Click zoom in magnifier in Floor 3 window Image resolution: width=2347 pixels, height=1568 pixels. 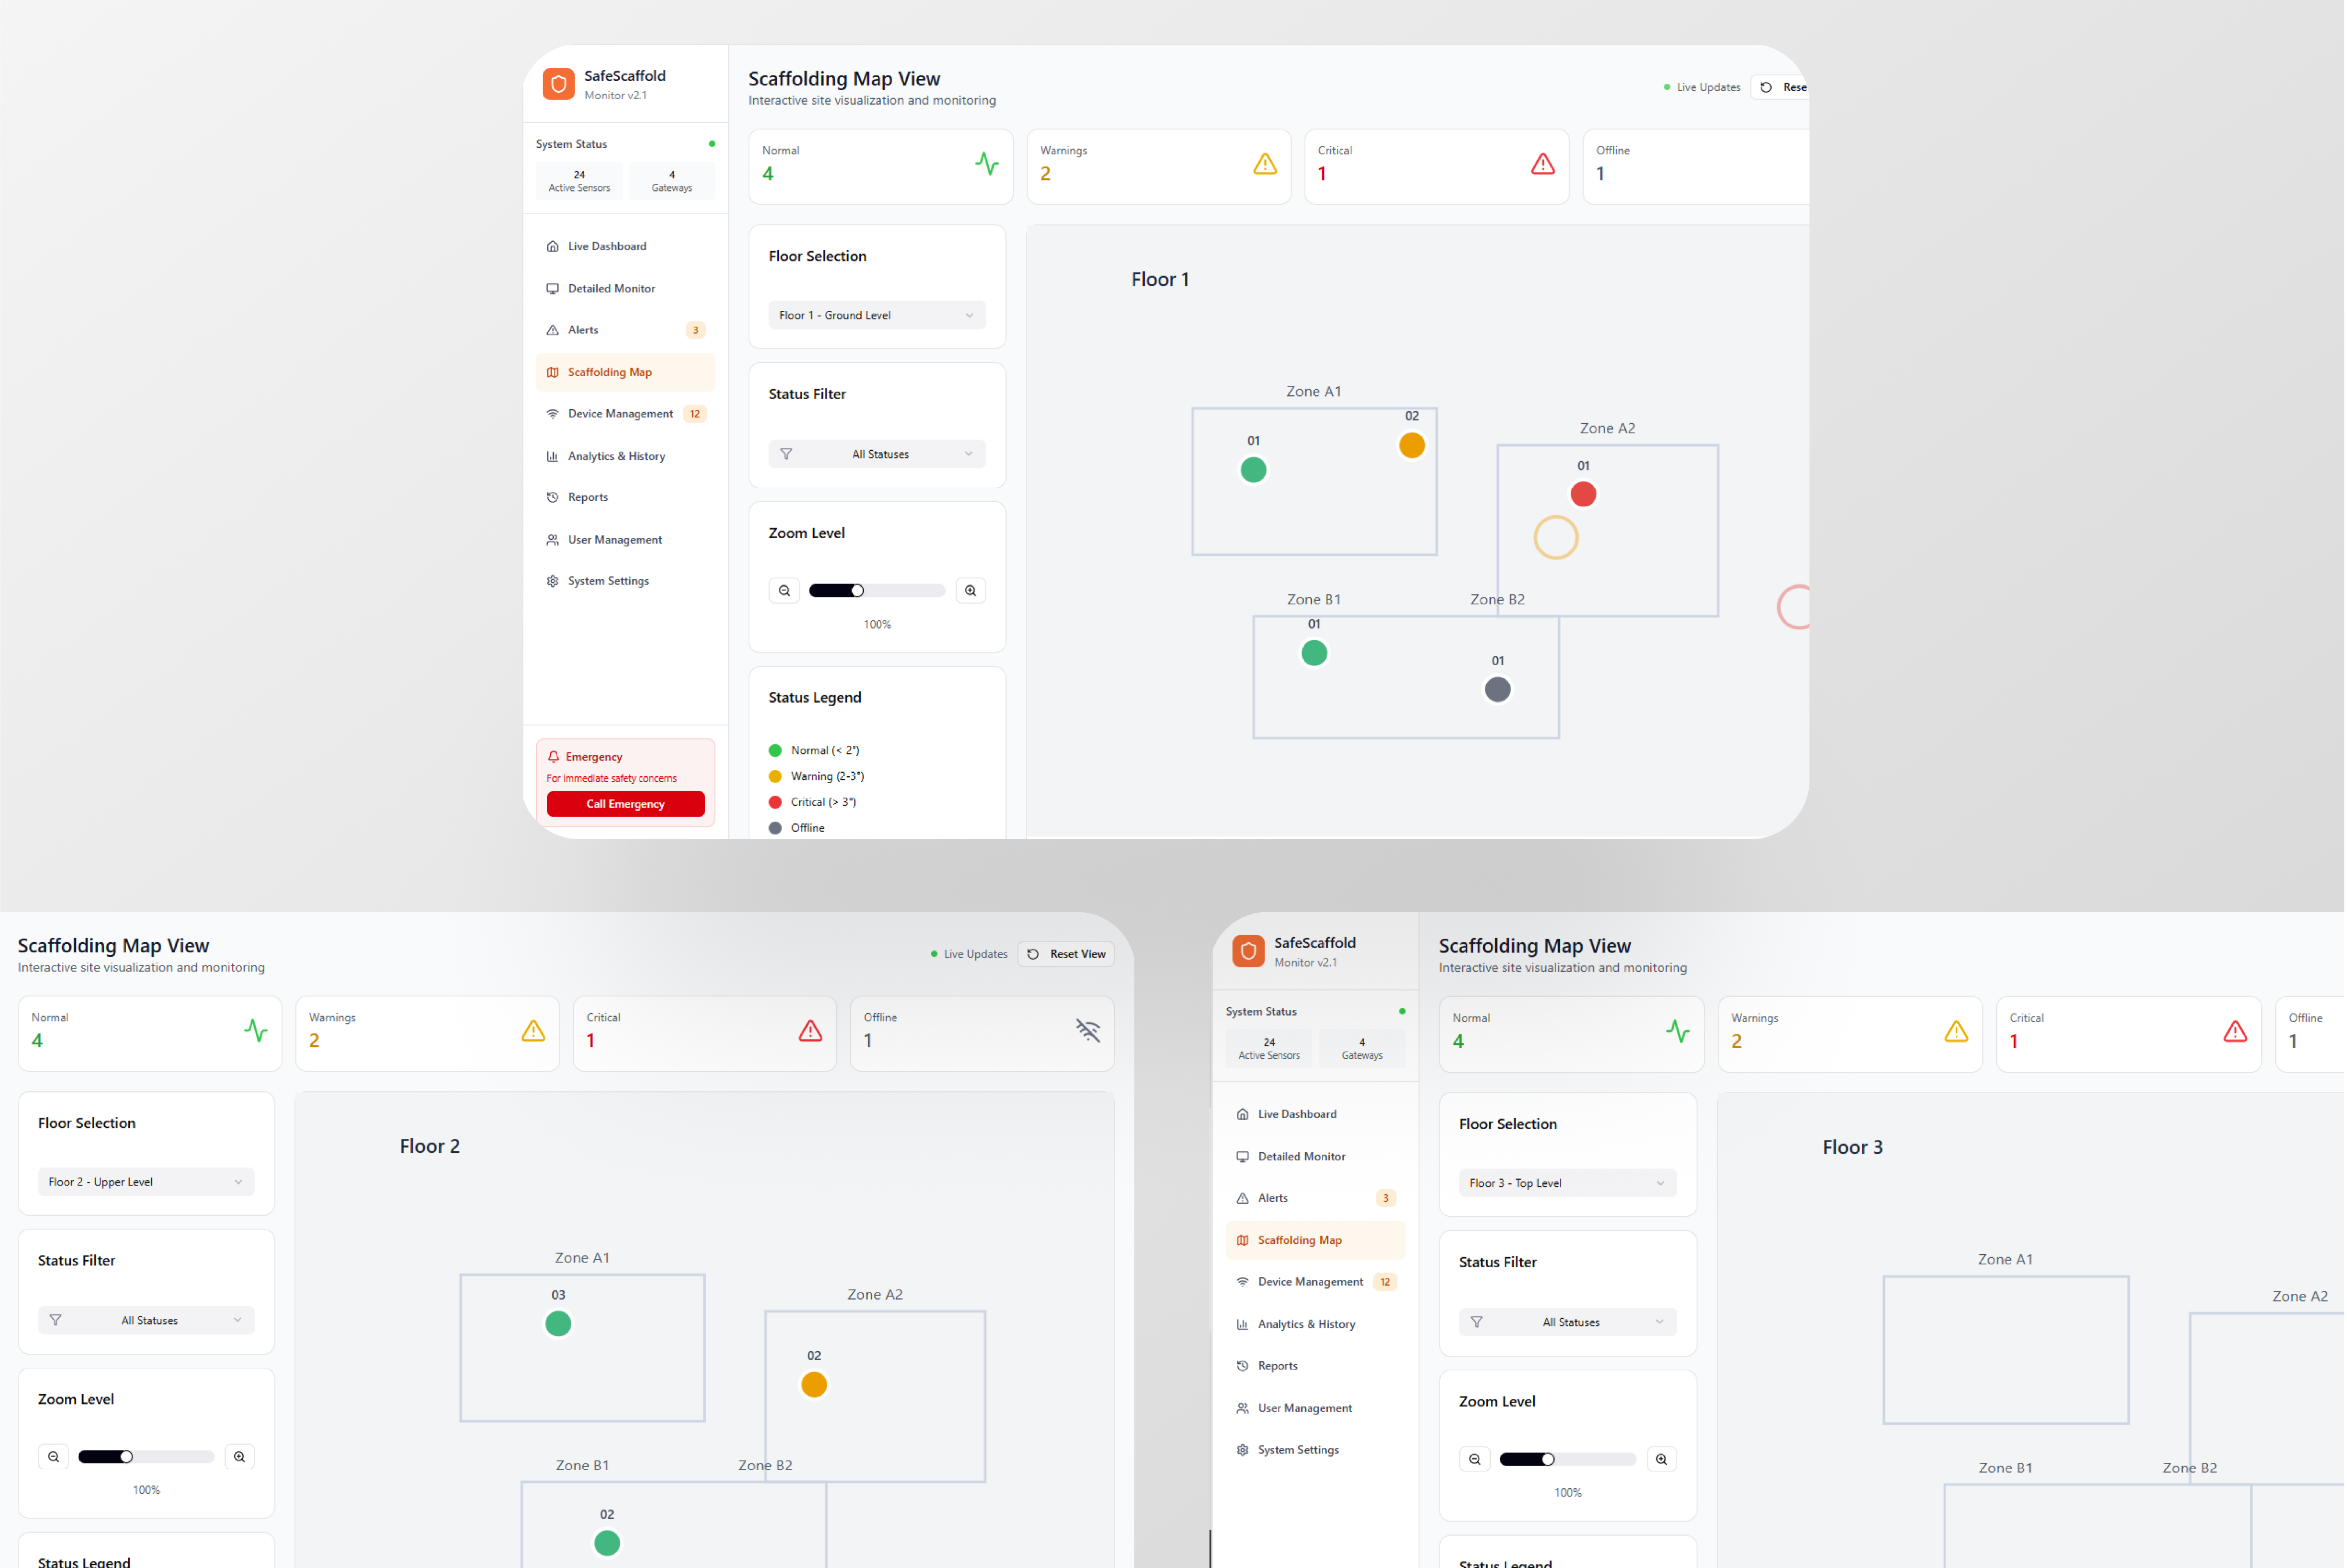pyautogui.click(x=1663, y=1460)
